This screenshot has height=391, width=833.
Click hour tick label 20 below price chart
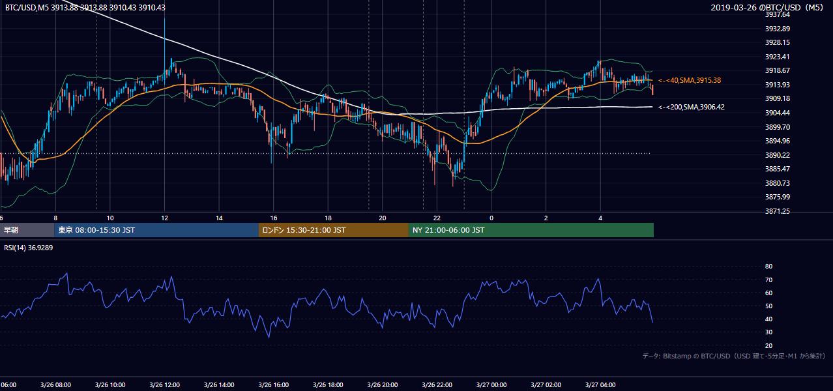pos(383,218)
